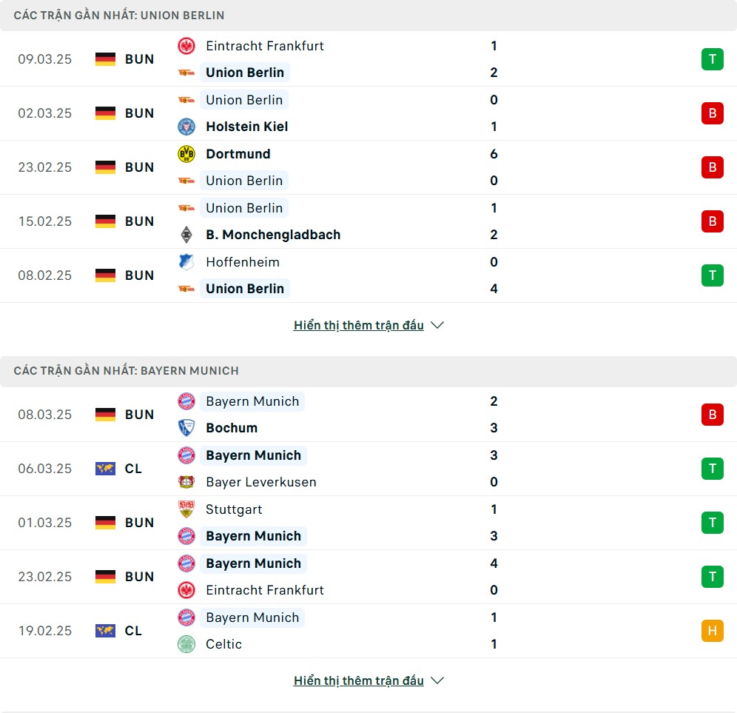This screenshot has width=737, height=713.
Task: Click the Champions League flag, 06.03.25 match
Action: [105, 469]
